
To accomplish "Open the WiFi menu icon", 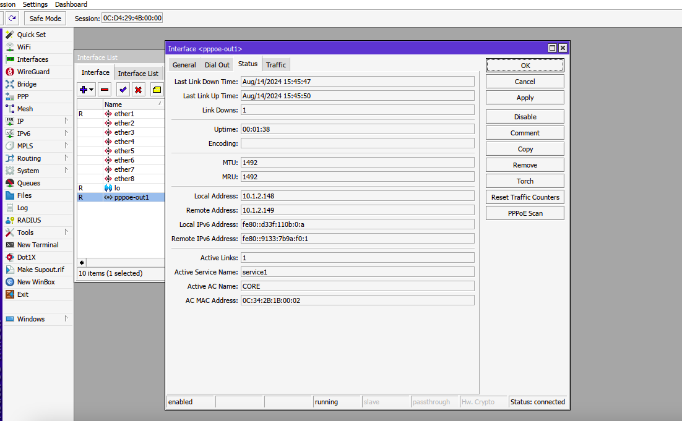I will point(10,47).
